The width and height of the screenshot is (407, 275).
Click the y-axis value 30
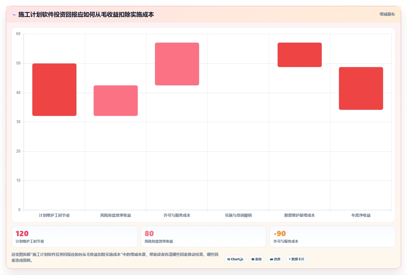point(18,122)
